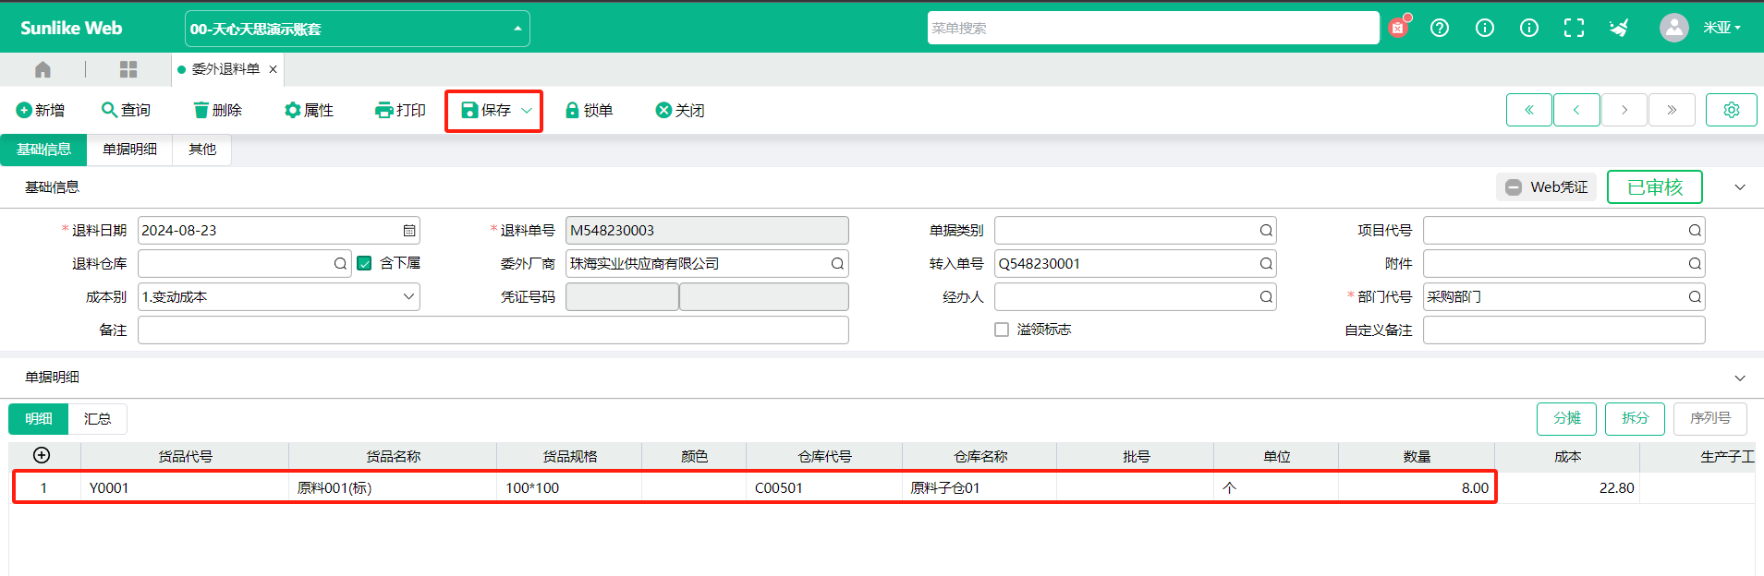Screen dimensions: 1764x576
Task: Click the 原料001(标) name cell
Action: 393,488
